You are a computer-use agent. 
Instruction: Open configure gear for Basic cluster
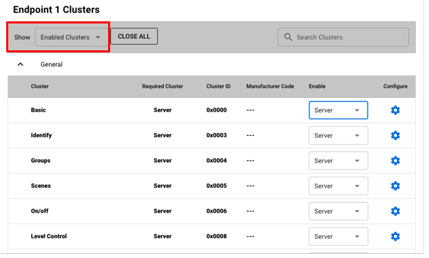pyautogui.click(x=395, y=110)
